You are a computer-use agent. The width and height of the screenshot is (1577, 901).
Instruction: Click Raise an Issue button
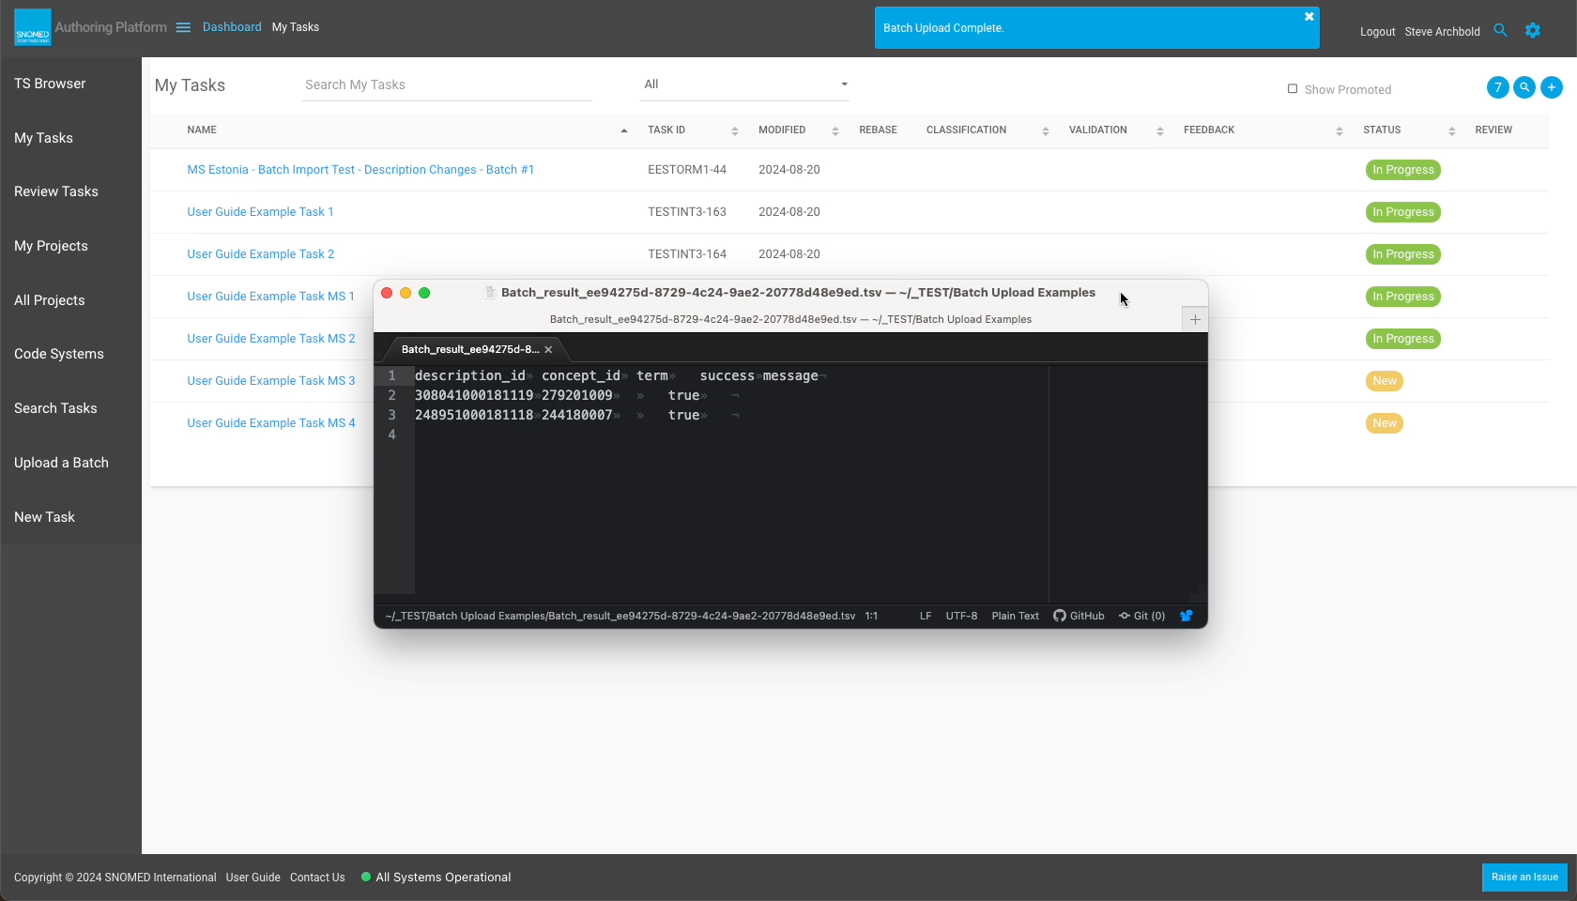point(1524,878)
